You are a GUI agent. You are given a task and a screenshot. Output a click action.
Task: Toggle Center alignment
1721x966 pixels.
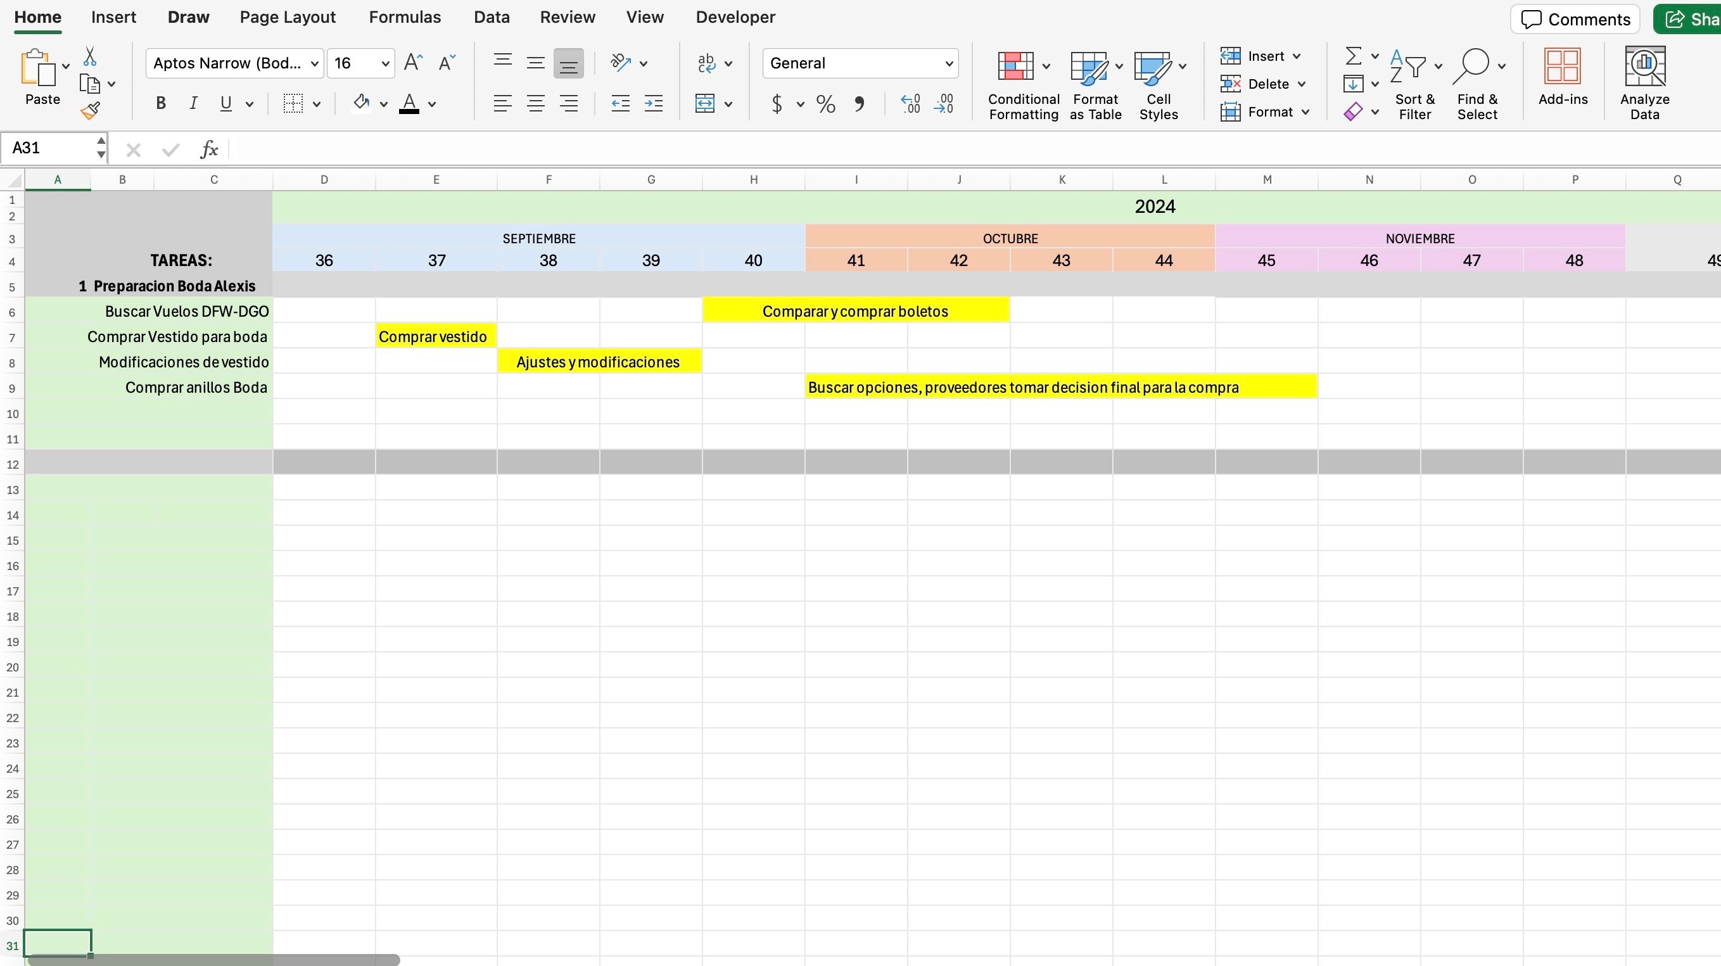click(535, 103)
